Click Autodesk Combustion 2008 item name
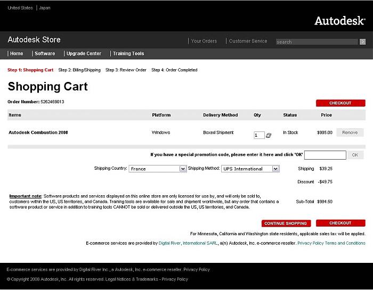 coord(38,132)
